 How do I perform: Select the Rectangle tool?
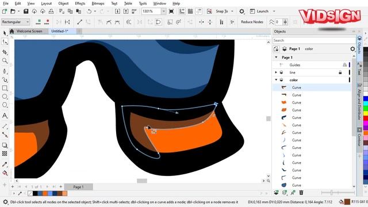pyautogui.click(x=5, y=88)
